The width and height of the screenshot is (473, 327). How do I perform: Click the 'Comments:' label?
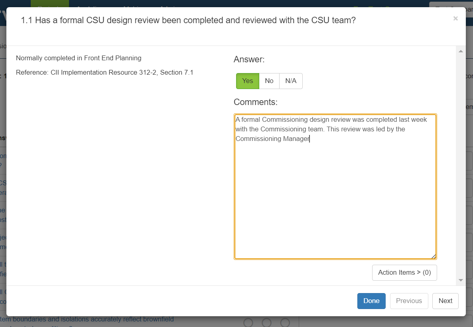pos(256,102)
